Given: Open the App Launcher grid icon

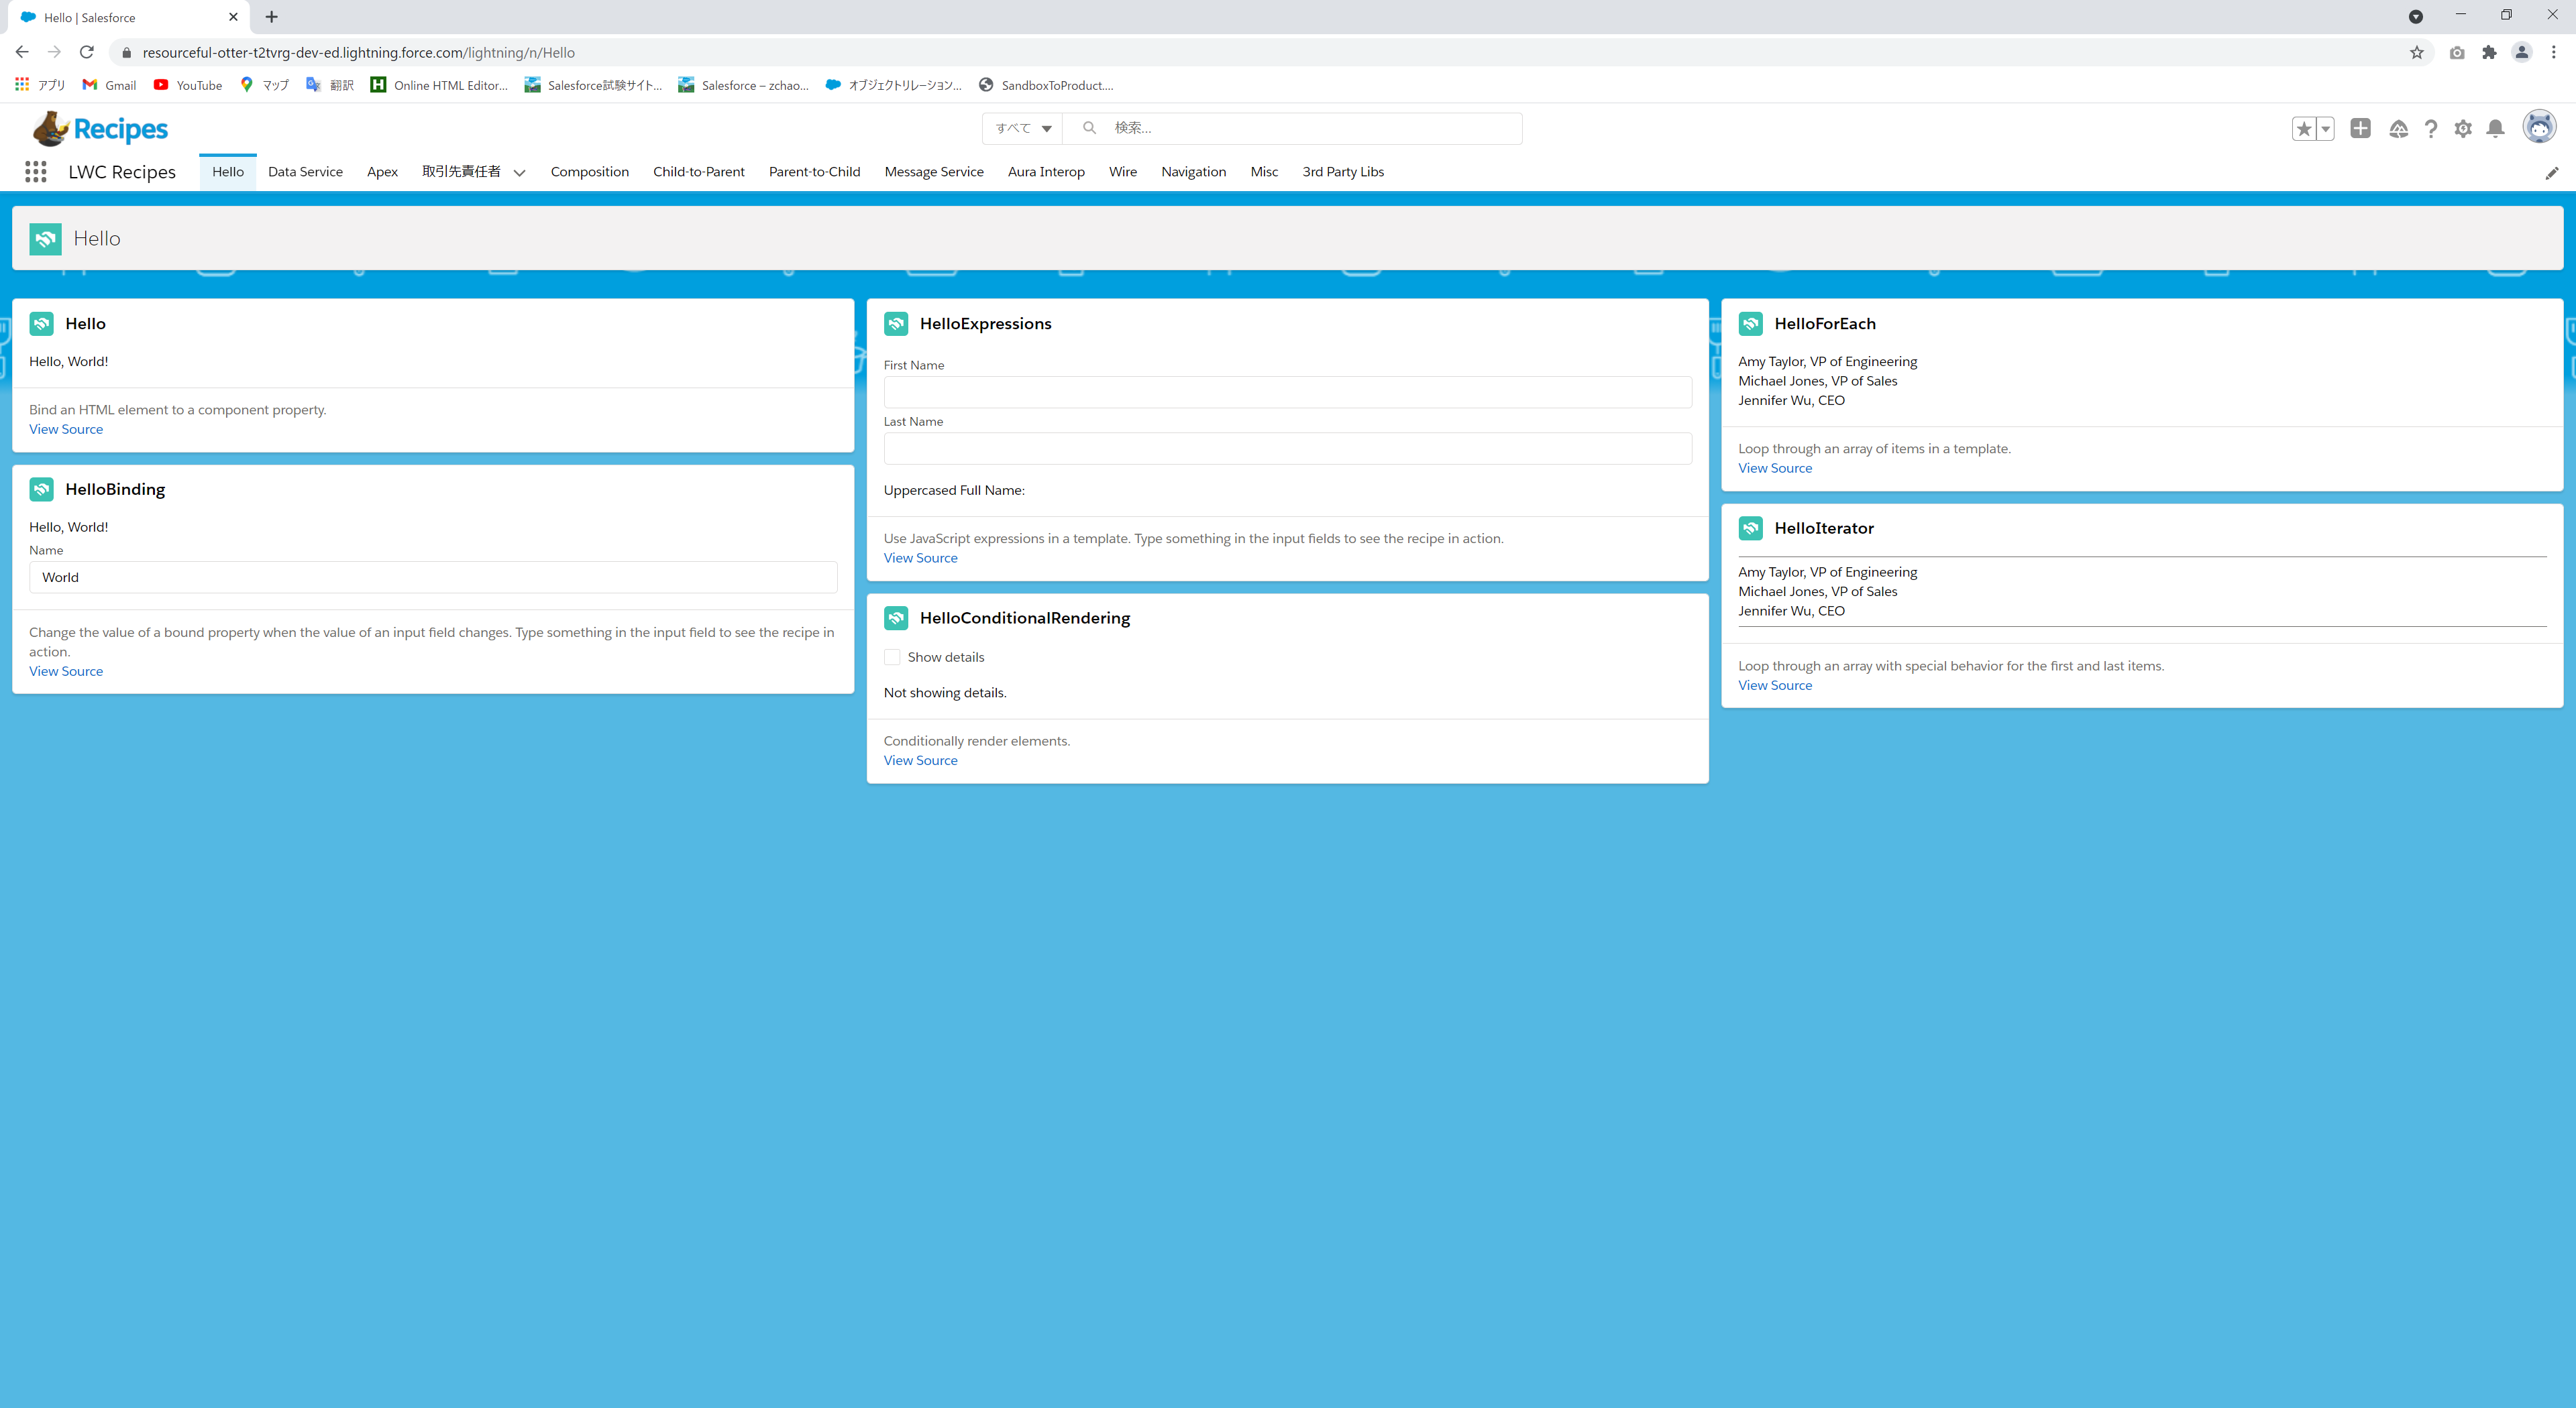Looking at the screenshot, I should click(x=36, y=172).
